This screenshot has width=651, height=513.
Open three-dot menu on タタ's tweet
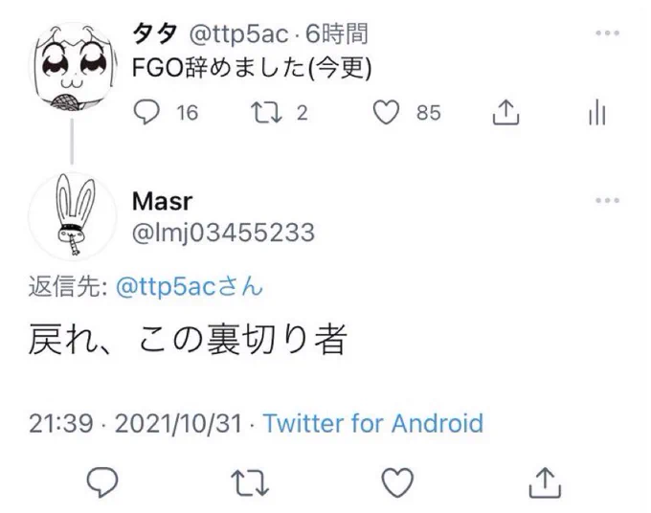point(607,34)
